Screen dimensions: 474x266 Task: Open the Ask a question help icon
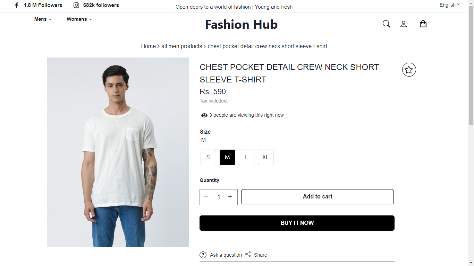[203, 255]
